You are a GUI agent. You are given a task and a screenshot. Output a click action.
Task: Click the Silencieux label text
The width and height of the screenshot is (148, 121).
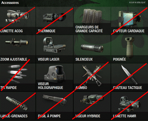(84, 59)
